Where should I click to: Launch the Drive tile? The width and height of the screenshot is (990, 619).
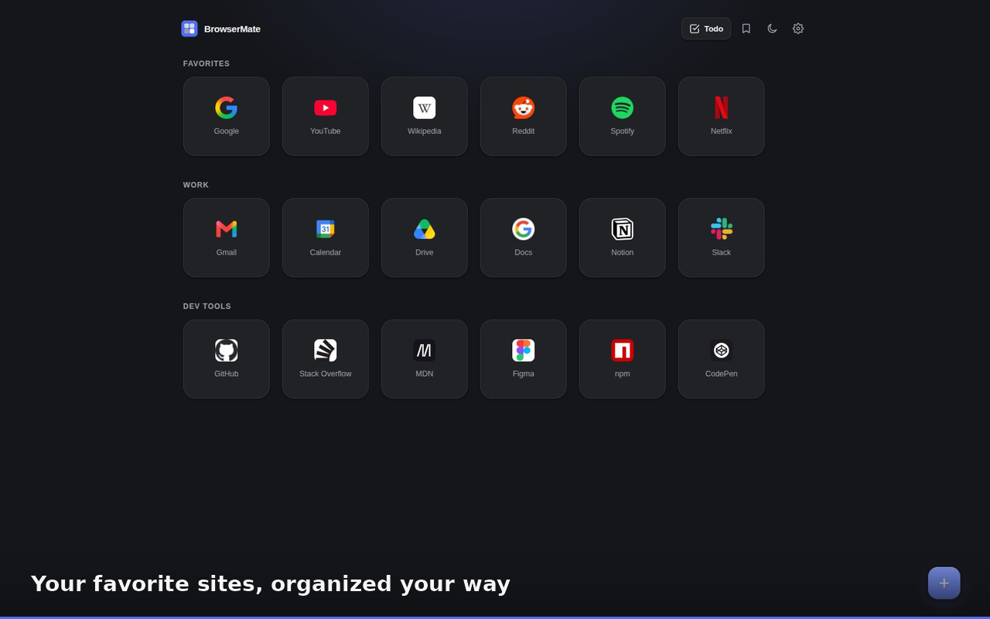424,238
